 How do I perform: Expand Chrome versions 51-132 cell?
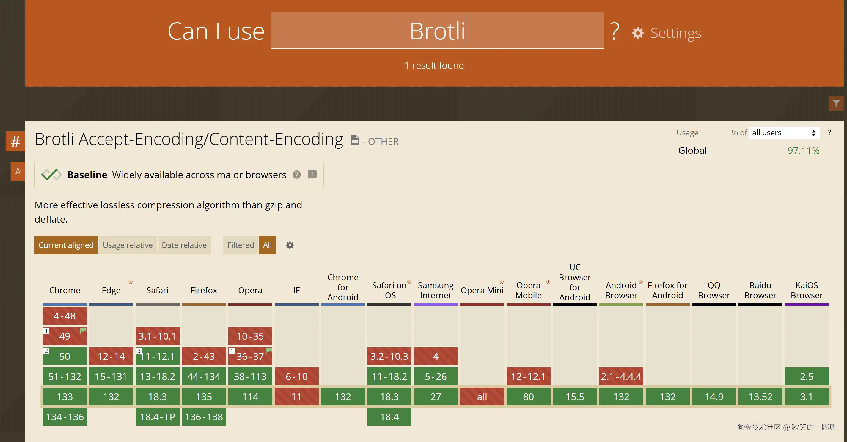click(x=65, y=376)
